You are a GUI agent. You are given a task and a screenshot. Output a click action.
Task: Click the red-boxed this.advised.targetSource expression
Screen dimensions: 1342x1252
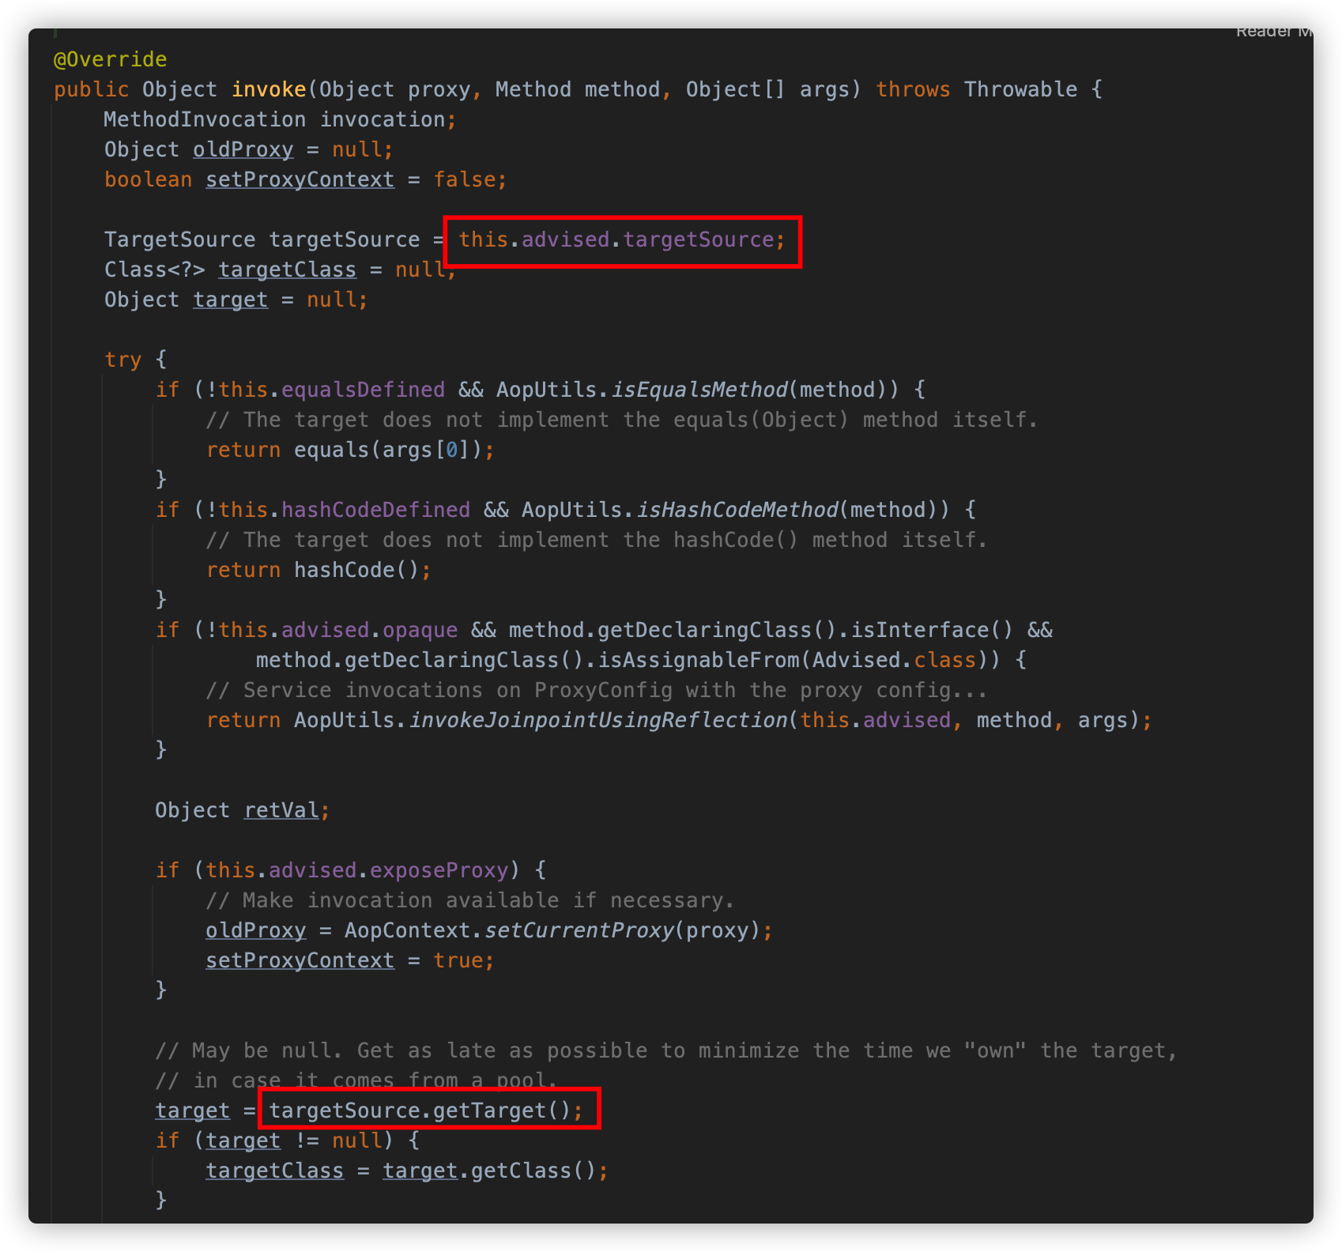621,240
